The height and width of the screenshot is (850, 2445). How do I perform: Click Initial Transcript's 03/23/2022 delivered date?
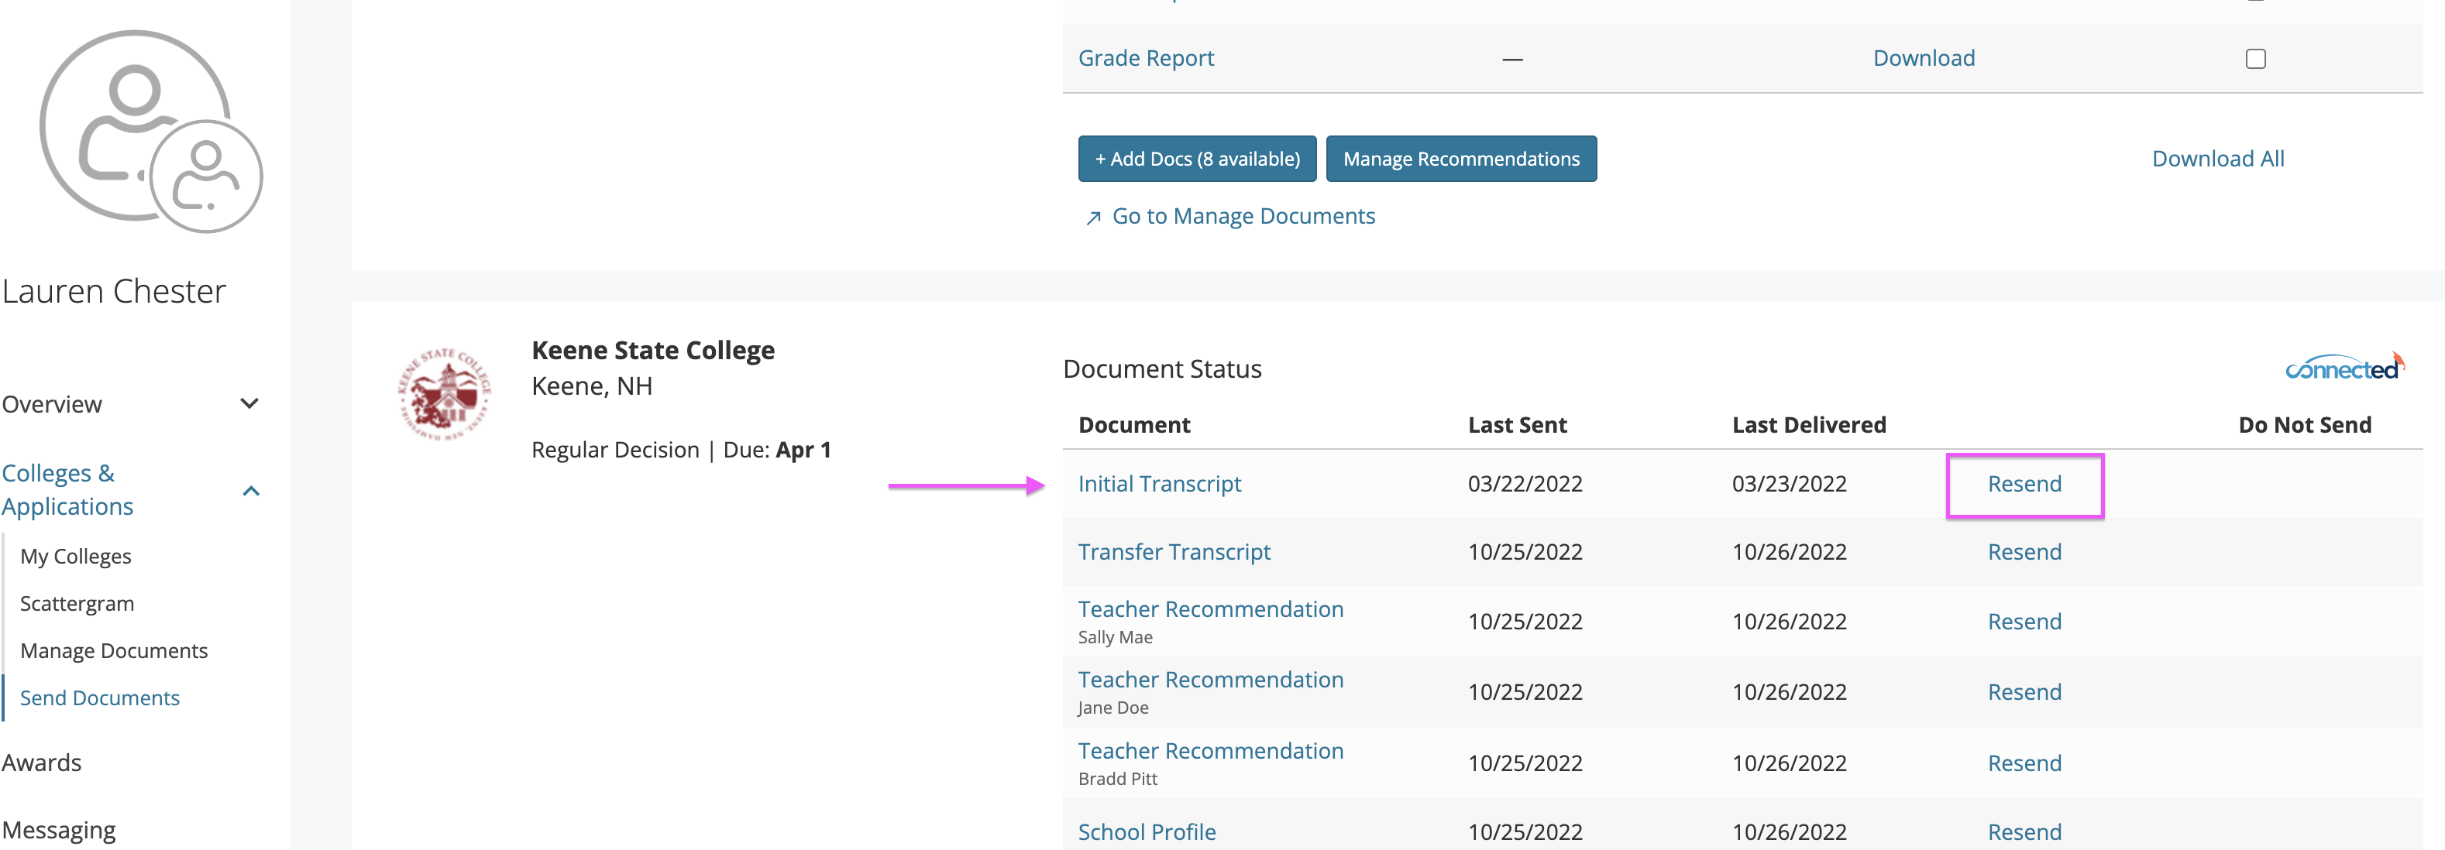1788,484
